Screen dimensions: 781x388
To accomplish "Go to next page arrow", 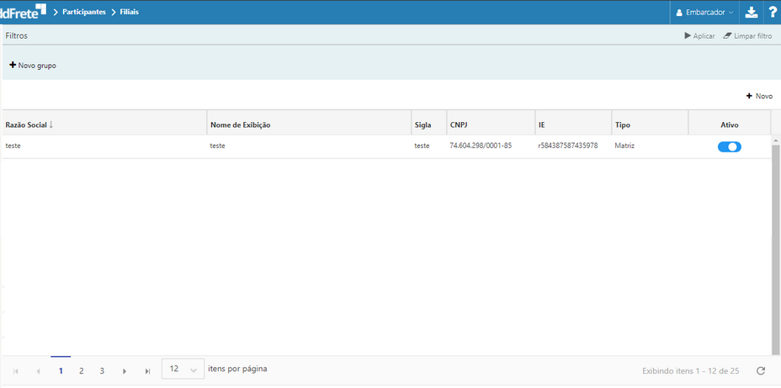I will [x=125, y=370].
